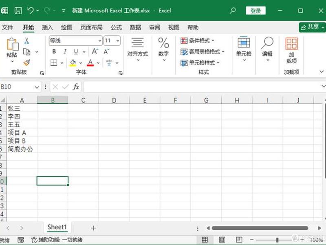Toggle Underline formatting
The image size is (326, 245).
point(76,51)
